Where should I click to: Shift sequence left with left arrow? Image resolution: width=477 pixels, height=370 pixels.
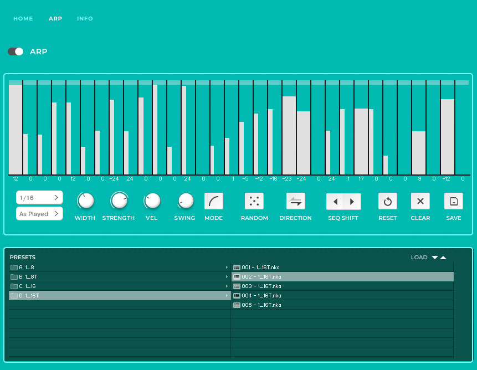[335, 202]
